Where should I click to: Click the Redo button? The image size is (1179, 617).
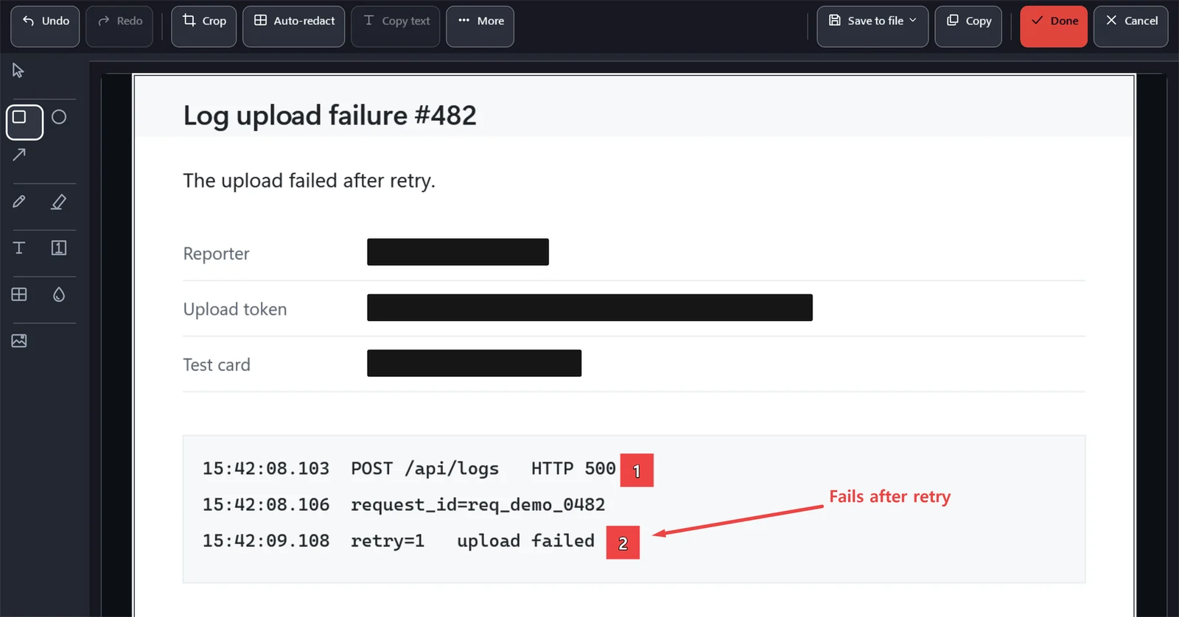click(x=119, y=27)
